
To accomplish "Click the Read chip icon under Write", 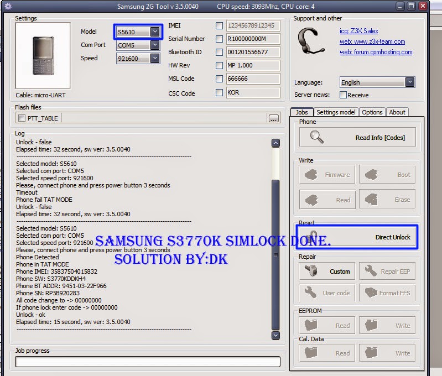I will [311, 200].
